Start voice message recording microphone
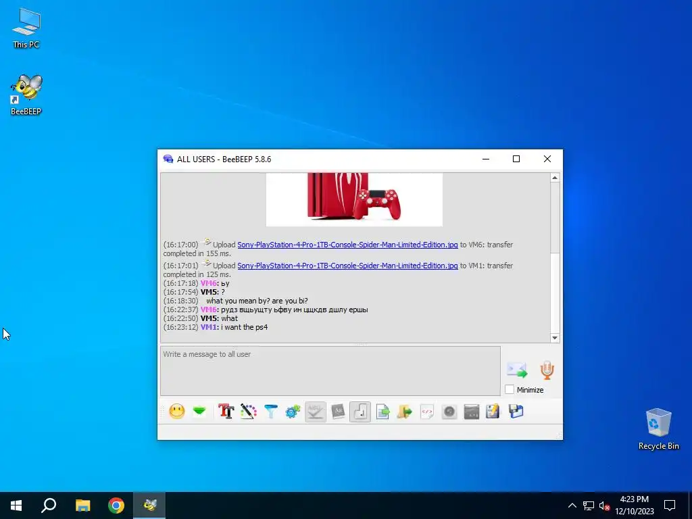Image resolution: width=692 pixels, height=519 pixels. tap(547, 370)
